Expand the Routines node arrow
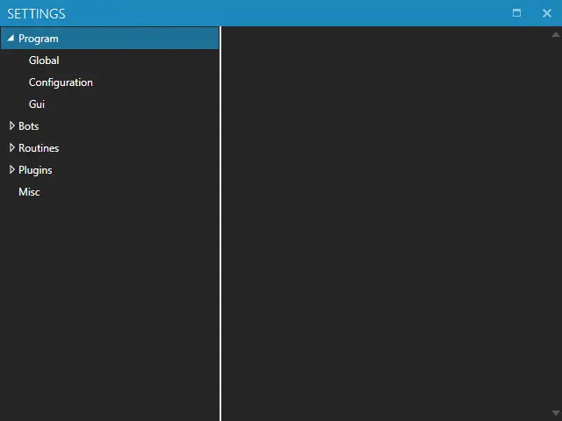This screenshot has height=421, width=562. click(x=11, y=148)
